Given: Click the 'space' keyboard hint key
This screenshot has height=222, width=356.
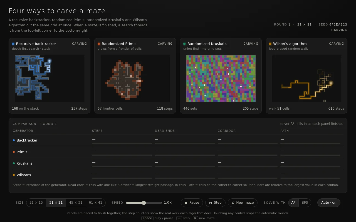Looking at the screenshot, I should click(147, 218).
